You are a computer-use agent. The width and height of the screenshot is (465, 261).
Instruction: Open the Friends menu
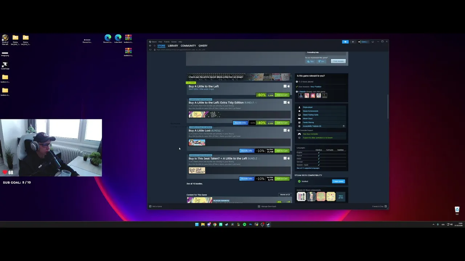(x=167, y=42)
